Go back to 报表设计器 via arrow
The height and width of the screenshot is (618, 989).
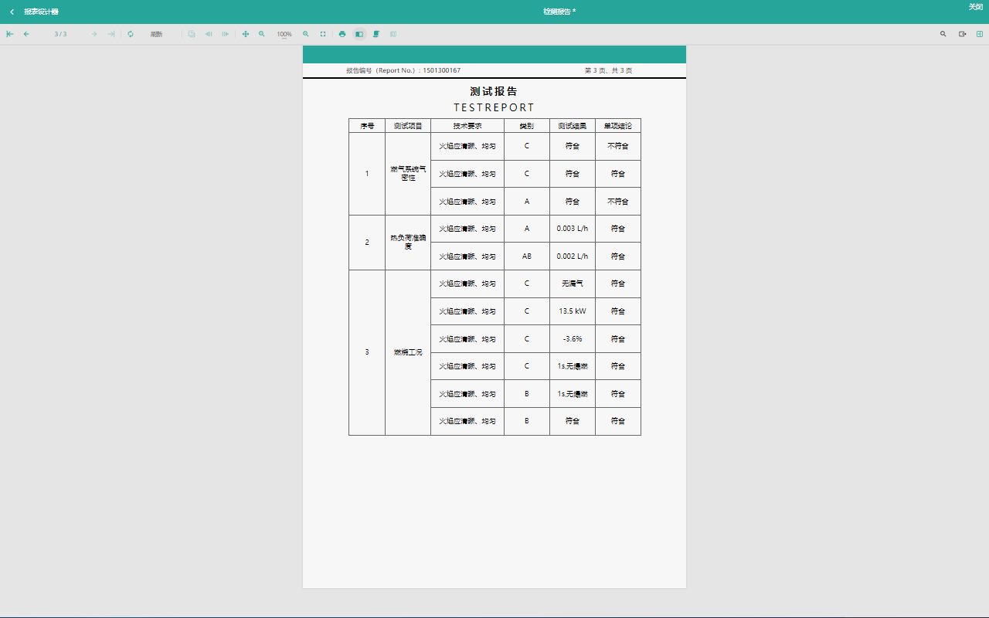click(12, 12)
